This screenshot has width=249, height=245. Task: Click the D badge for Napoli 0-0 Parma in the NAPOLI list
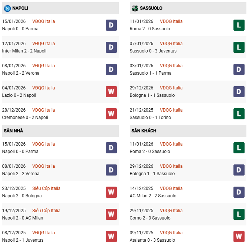pyautogui.click(x=111, y=25)
